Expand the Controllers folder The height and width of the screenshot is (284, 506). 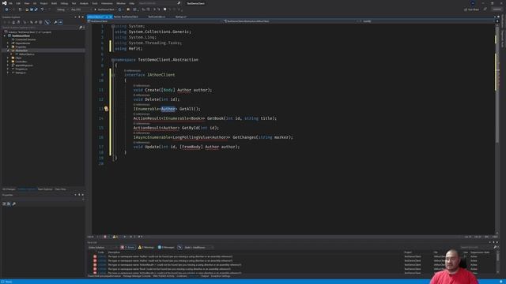click(x=8, y=62)
